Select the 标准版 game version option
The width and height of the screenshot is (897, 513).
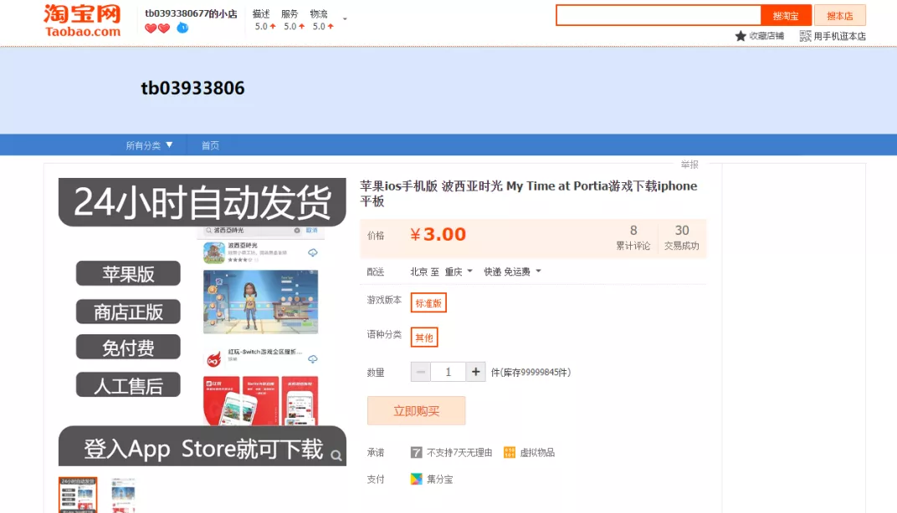tap(428, 302)
